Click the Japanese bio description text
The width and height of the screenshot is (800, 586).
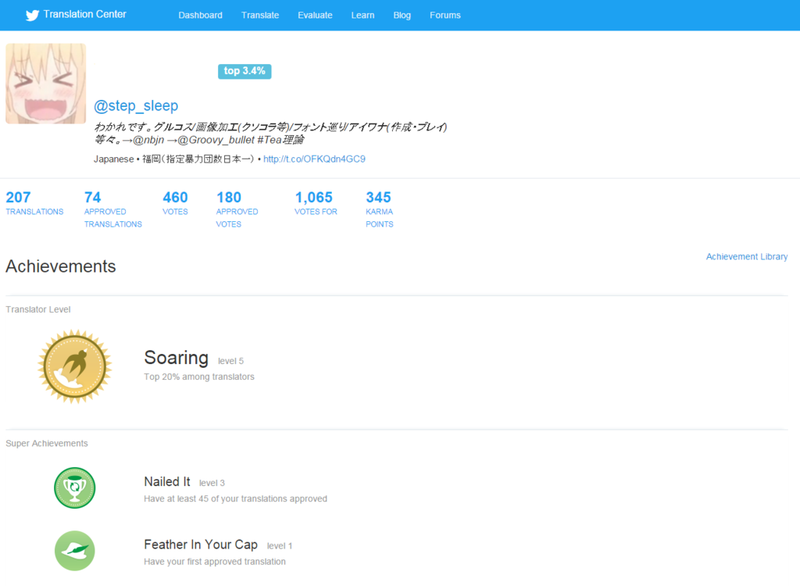coord(270,134)
